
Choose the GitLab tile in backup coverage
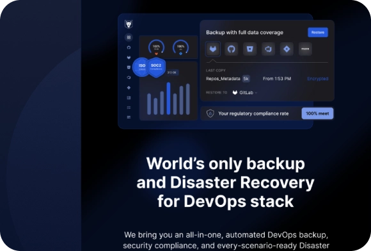point(213,49)
